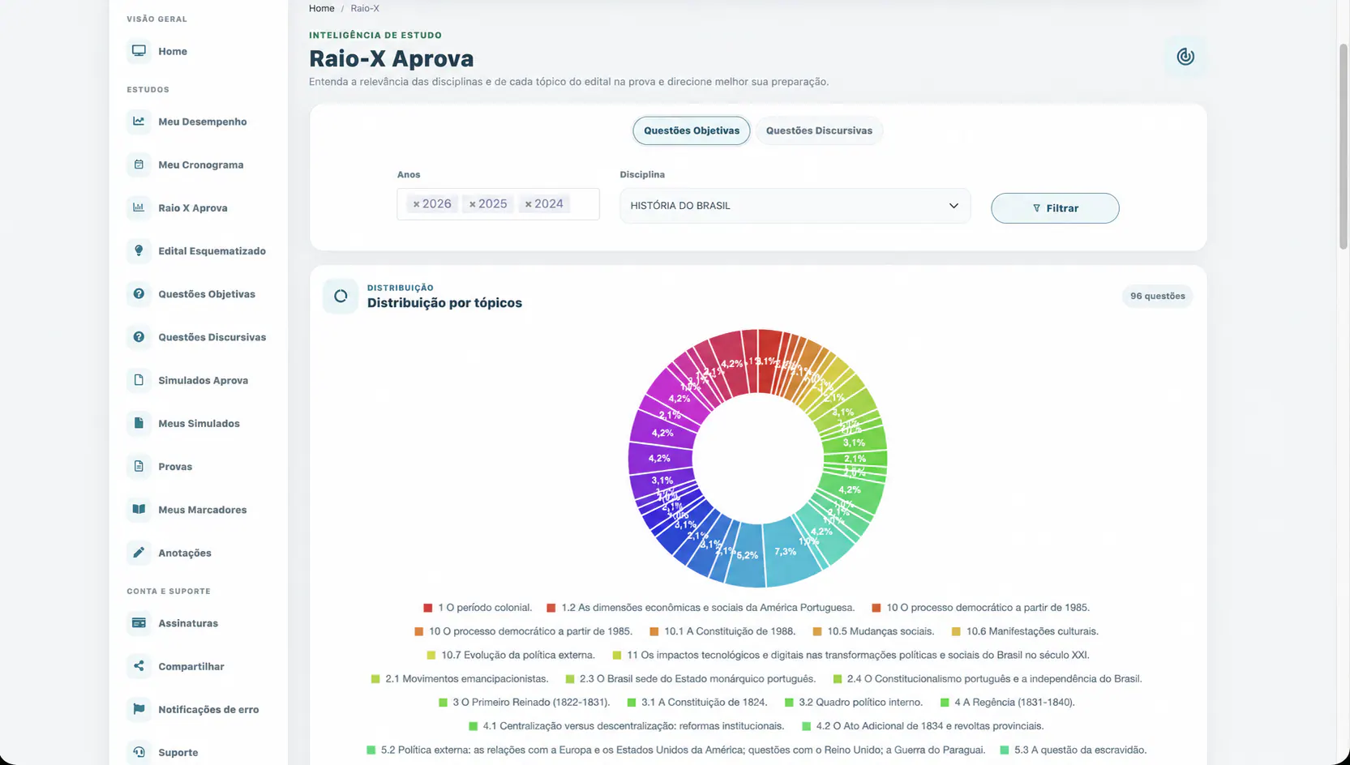
Task: Click the Anotações pencil icon
Action: pos(139,553)
